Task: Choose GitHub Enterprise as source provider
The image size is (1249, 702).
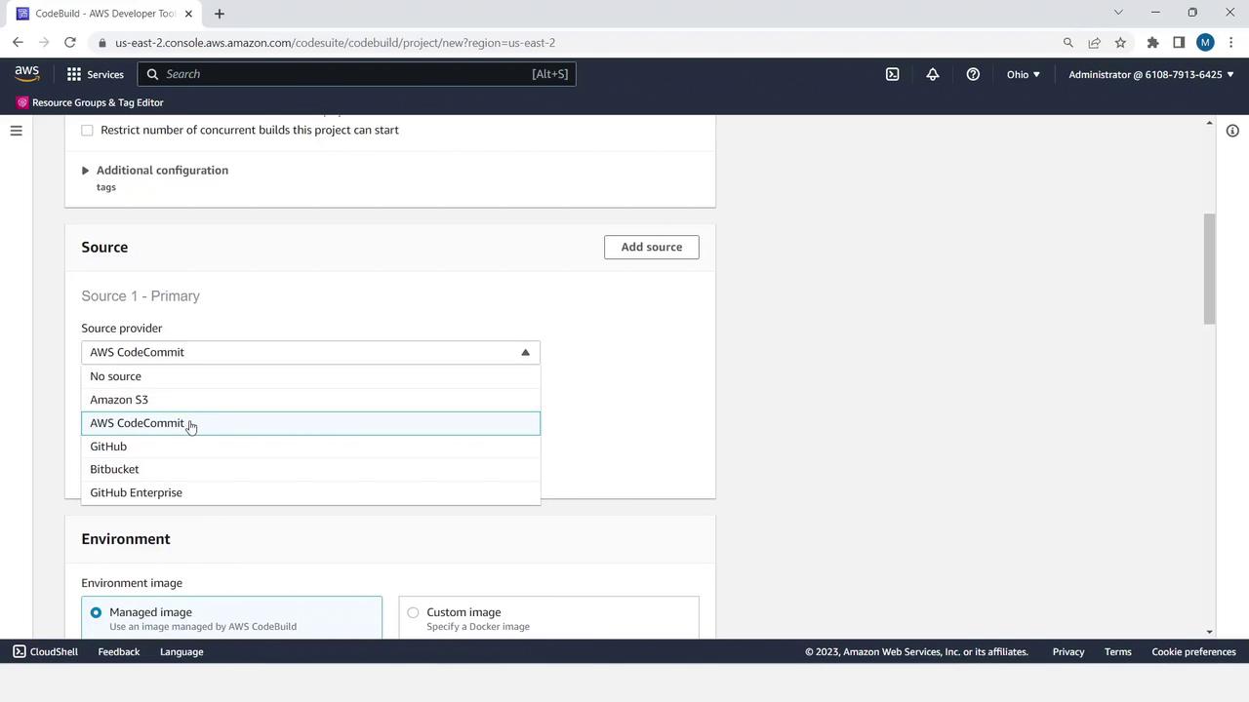Action: pyautogui.click(x=310, y=492)
